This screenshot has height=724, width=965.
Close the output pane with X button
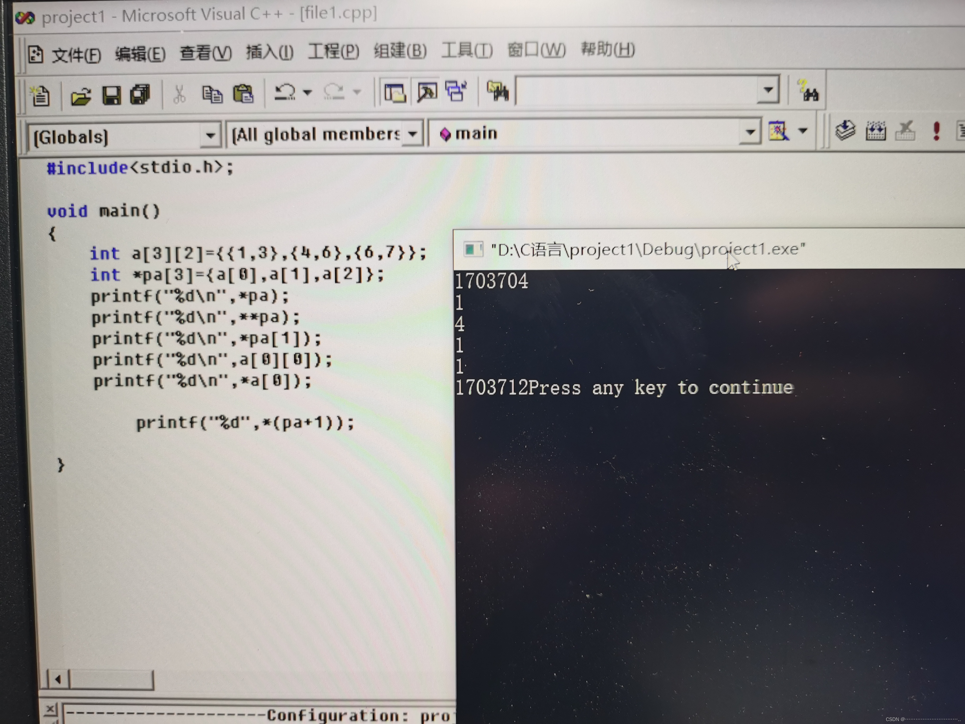pos(51,709)
